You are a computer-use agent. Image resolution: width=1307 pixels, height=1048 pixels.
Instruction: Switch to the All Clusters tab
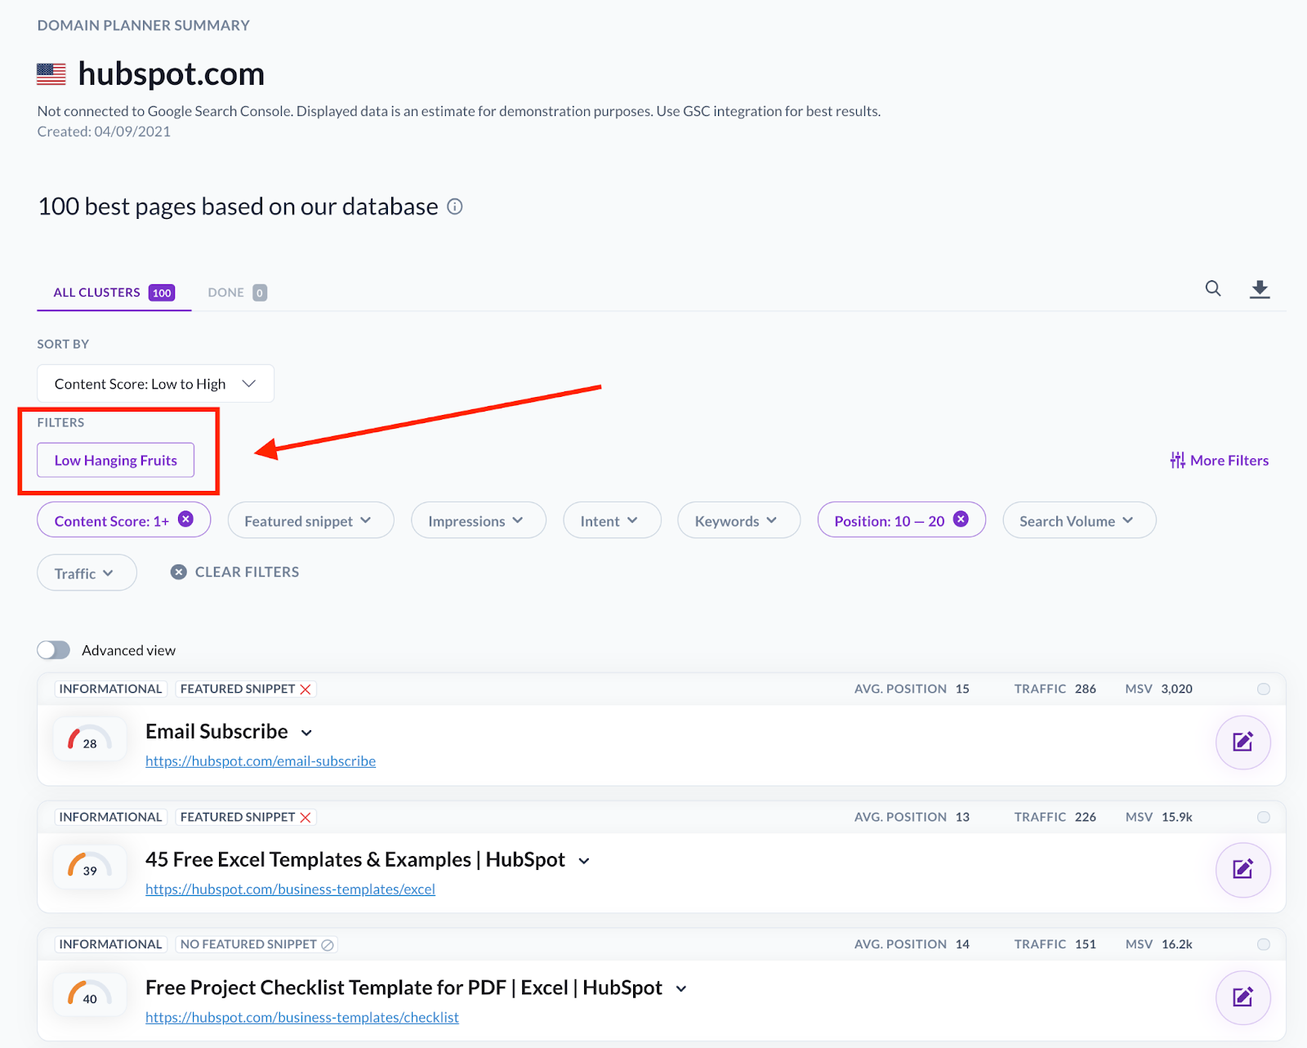(114, 292)
